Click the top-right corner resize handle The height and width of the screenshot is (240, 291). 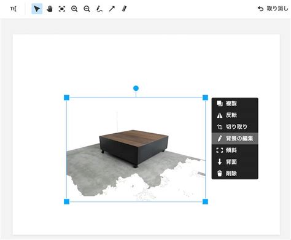tap(205, 98)
